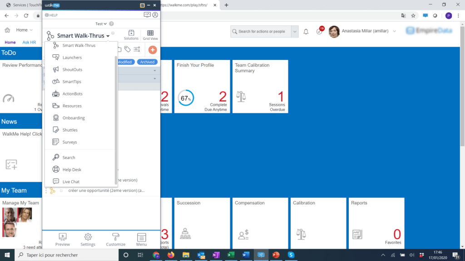Open the search scope dropdown arrow
The width and height of the screenshot is (465, 261).
pos(295,31)
